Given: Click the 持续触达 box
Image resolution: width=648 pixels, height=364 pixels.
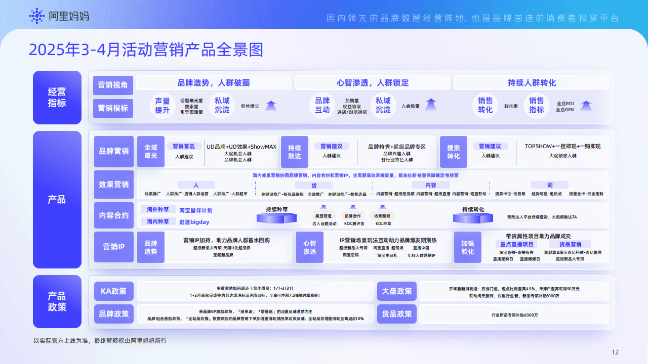Looking at the screenshot, I should [x=295, y=151].
